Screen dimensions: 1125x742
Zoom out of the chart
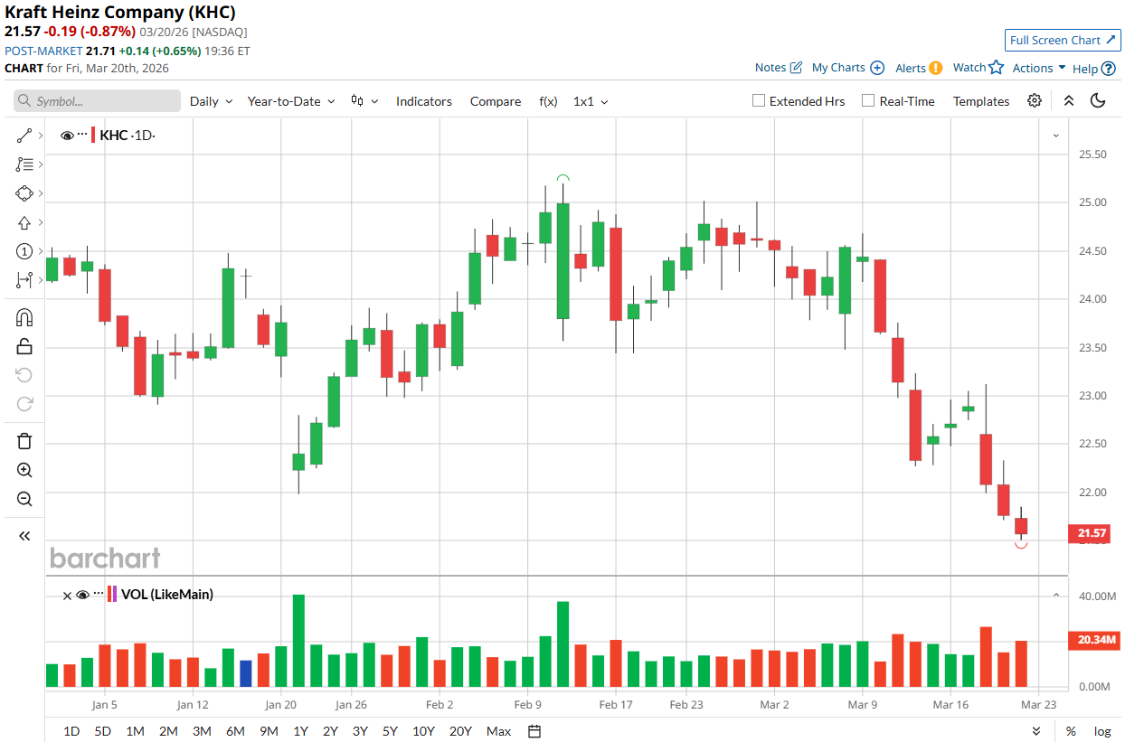pos(24,499)
